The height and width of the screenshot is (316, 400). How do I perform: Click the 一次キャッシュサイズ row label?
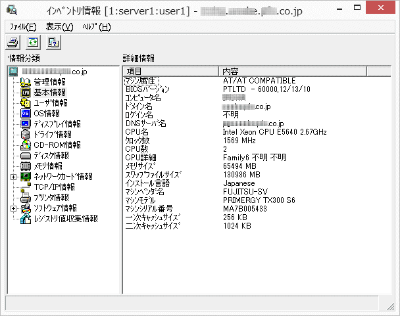pyautogui.click(x=153, y=217)
